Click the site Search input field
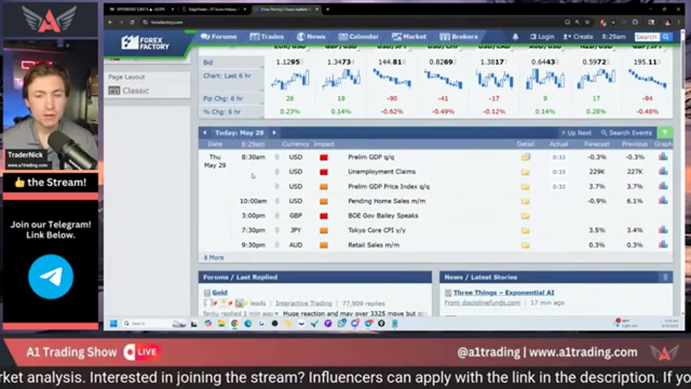The width and height of the screenshot is (691, 389). (x=647, y=37)
